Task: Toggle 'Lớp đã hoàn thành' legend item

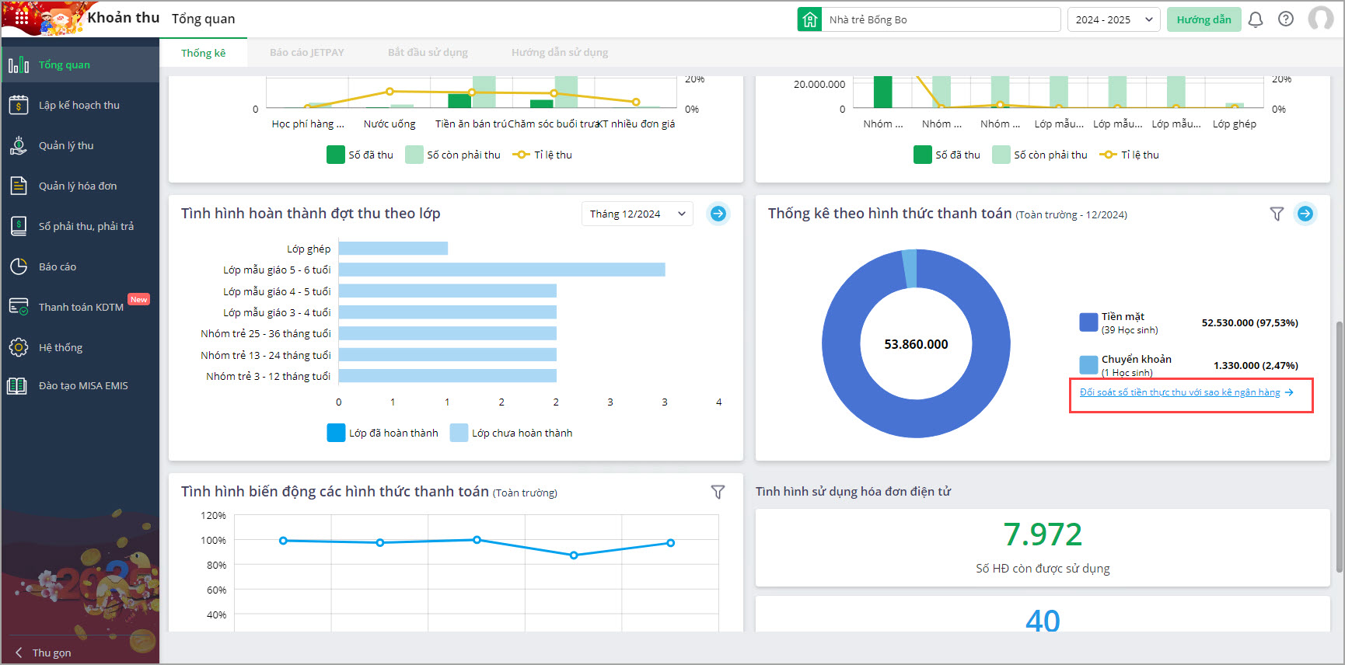Action: tap(383, 433)
